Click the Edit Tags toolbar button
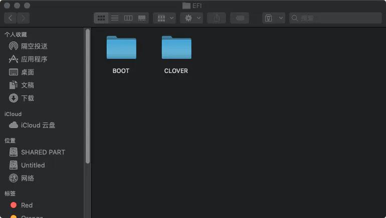This screenshot has width=386, height=218. (x=240, y=18)
